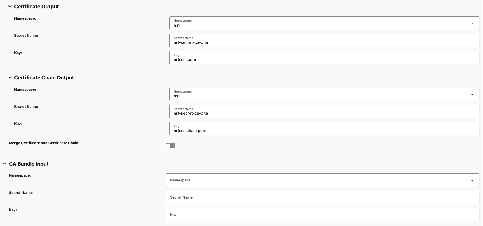This screenshot has height=226, width=483.
Task: Click the CA Bundle Input section heading
Action: (x=29, y=164)
